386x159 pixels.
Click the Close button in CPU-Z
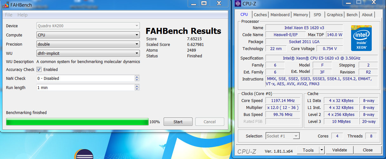(x=368, y=150)
